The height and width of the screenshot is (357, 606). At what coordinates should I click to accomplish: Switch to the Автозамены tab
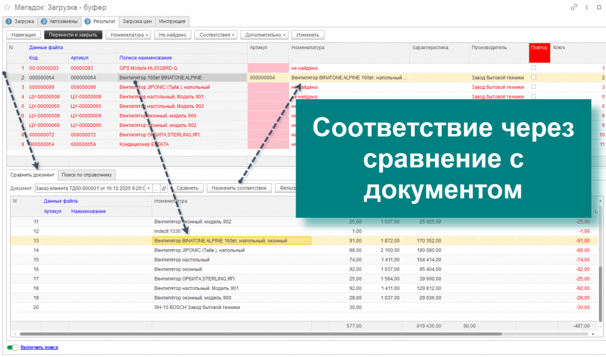tap(59, 21)
